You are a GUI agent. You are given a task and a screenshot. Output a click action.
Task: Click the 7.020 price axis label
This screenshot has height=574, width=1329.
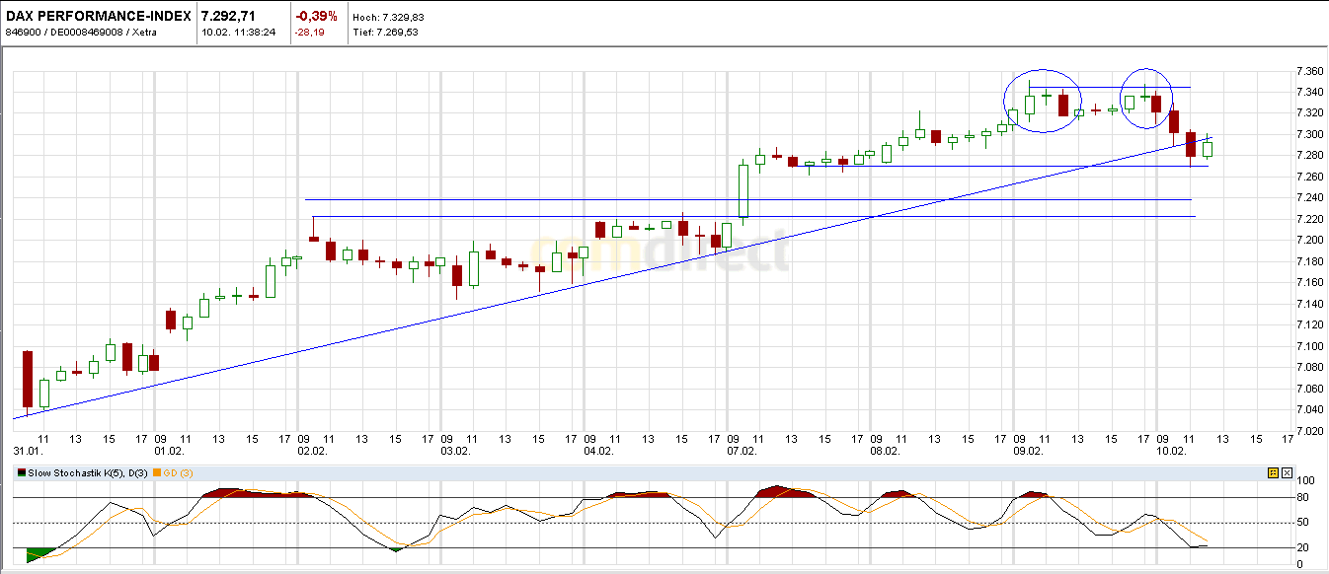[1308, 431]
